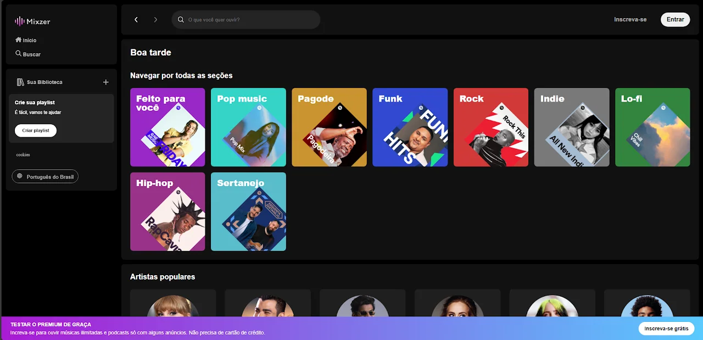The height and width of the screenshot is (340, 703).
Task: Click the home icon beside Início
Action: point(18,40)
